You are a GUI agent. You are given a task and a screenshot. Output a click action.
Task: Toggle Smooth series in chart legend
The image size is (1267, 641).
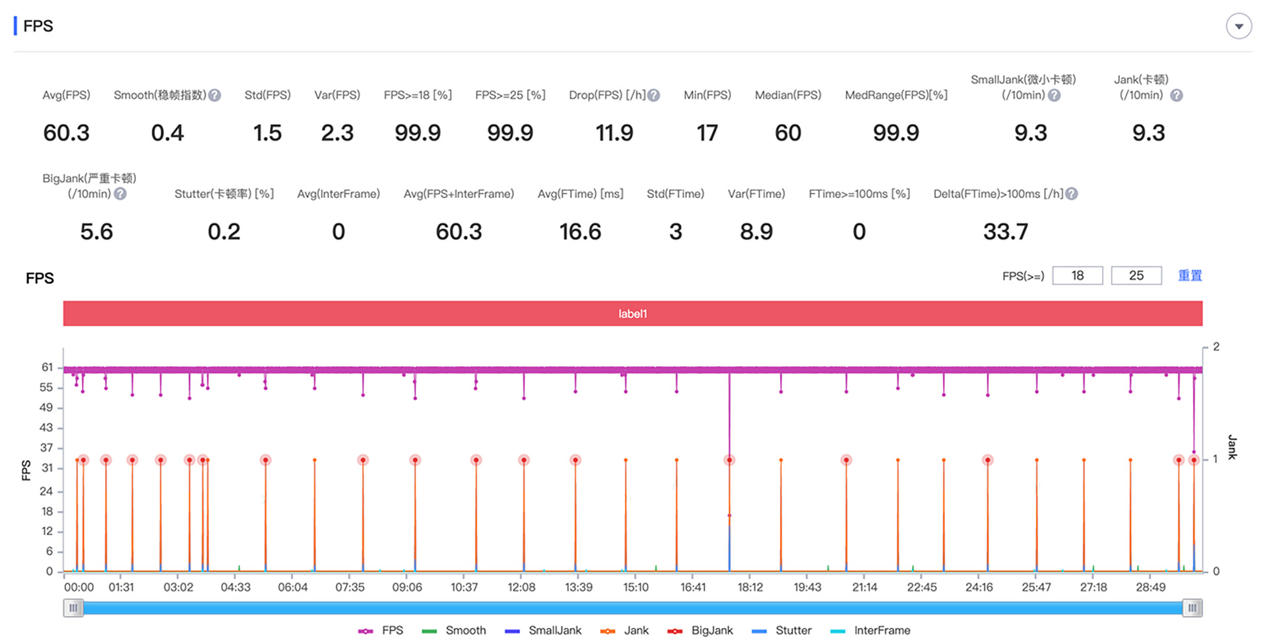[x=454, y=630]
